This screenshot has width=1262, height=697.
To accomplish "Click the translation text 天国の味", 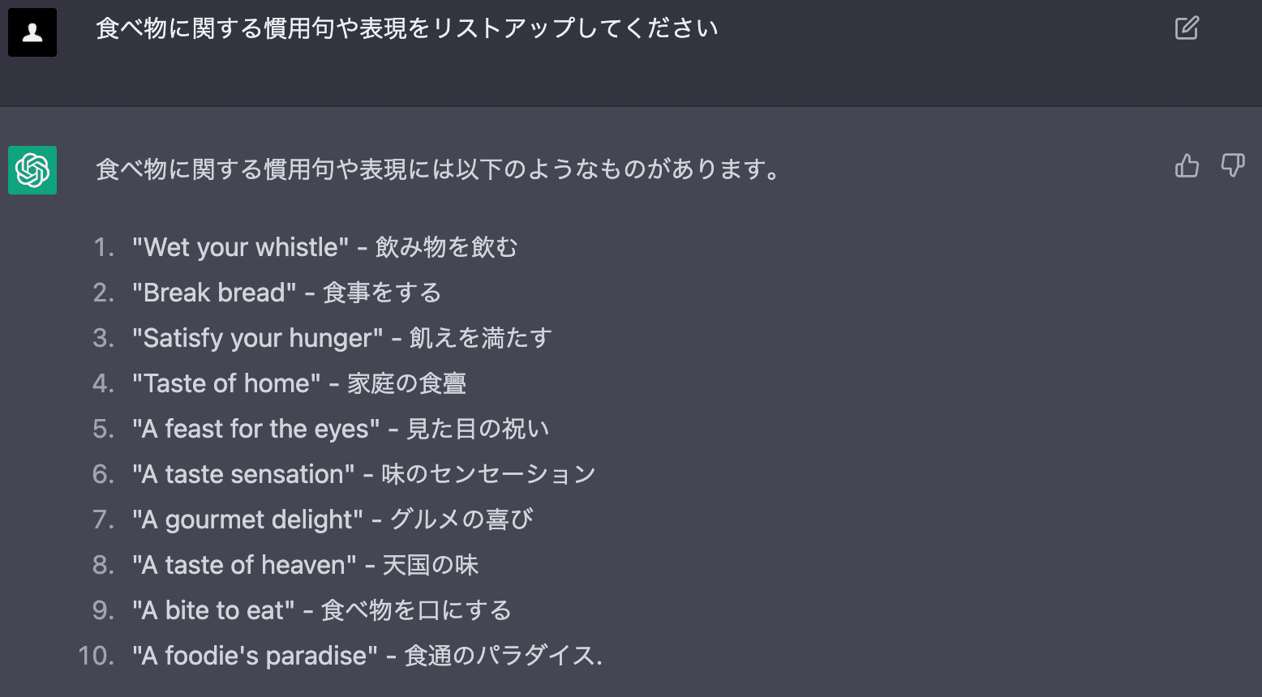I will click(x=431, y=565).
